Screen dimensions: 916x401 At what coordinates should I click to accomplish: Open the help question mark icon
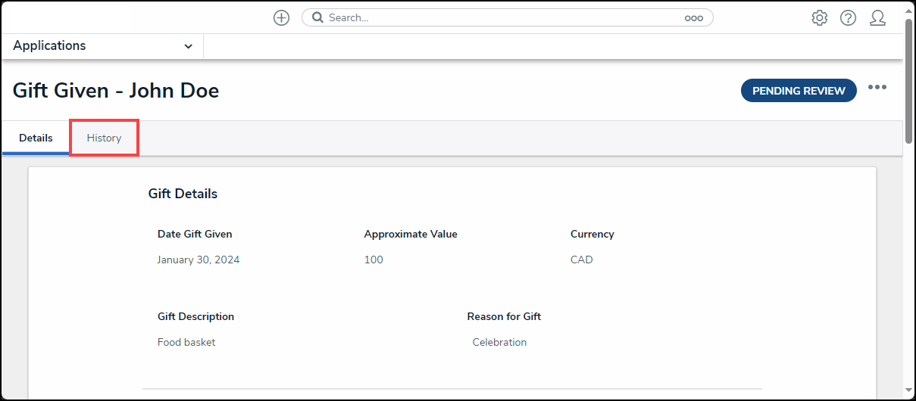848,18
